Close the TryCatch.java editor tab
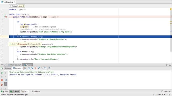 14,2
